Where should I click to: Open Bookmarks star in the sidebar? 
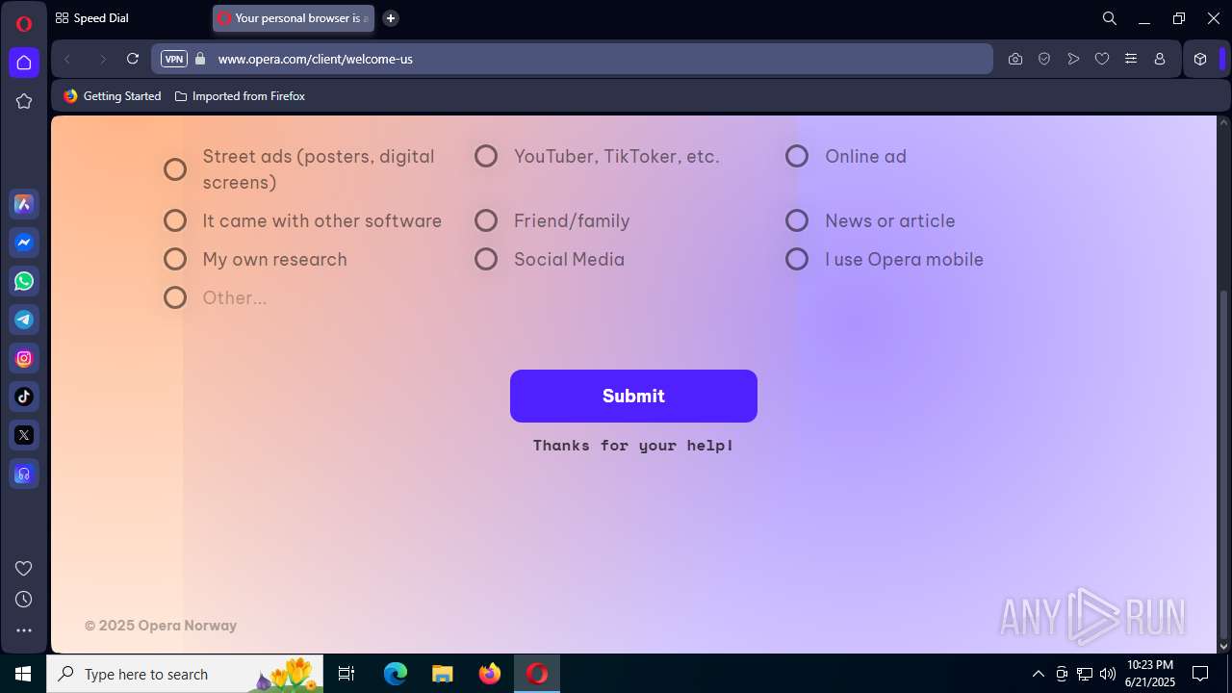pos(24,101)
